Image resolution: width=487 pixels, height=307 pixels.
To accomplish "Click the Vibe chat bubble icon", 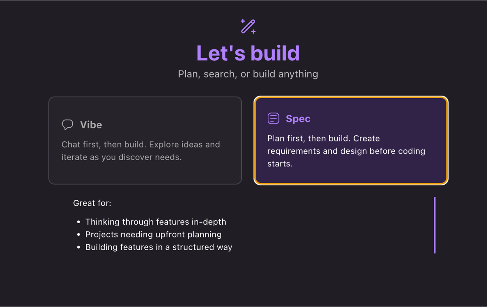I will (x=68, y=125).
